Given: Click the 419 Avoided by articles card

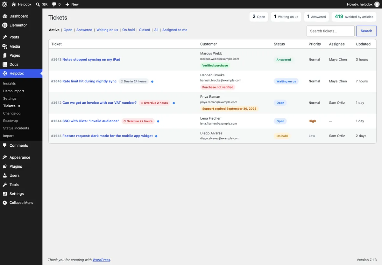Looking at the screenshot, I should coord(354,17).
